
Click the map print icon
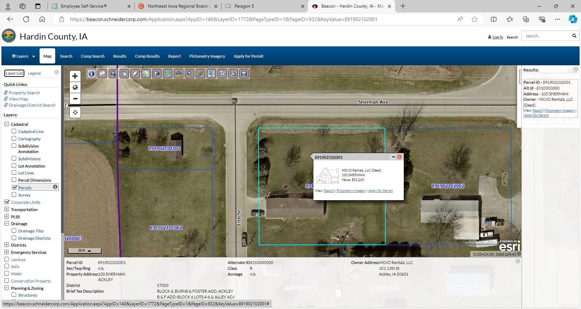[233, 74]
